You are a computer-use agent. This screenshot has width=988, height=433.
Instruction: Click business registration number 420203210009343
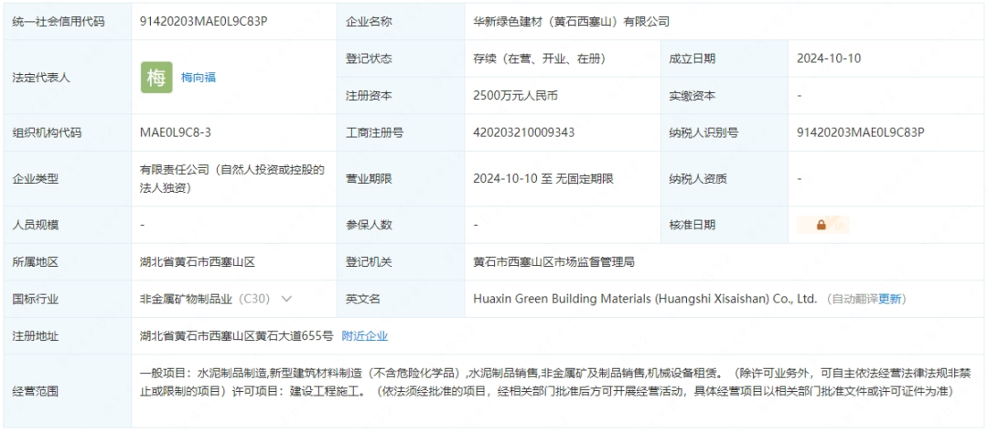[523, 132]
